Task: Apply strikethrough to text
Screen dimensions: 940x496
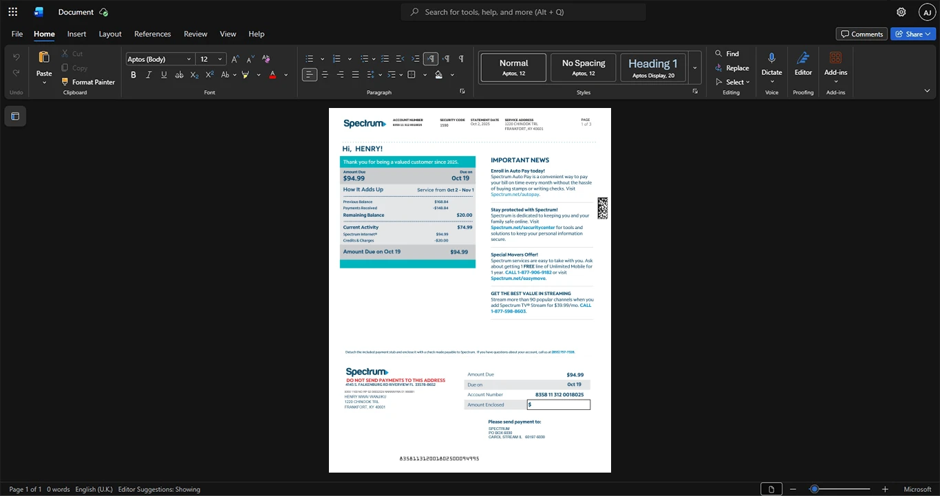Action: (x=179, y=74)
